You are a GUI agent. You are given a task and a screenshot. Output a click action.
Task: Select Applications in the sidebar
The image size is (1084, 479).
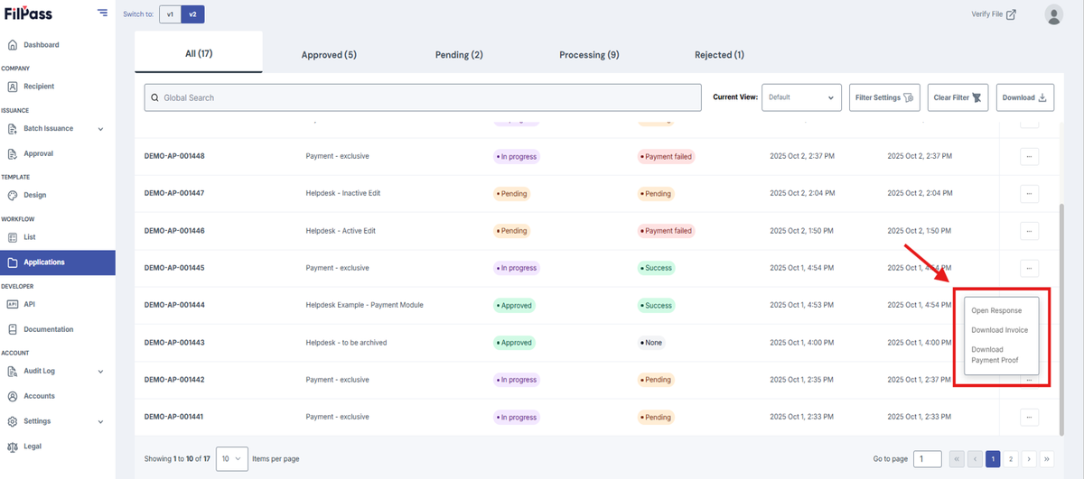tap(58, 263)
